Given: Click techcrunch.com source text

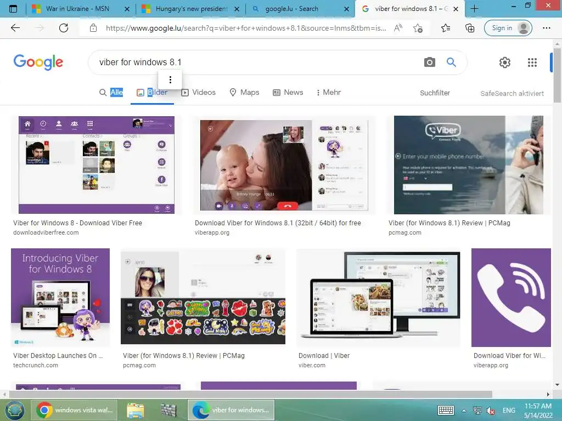Looking at the screenshot, I should 36,365.
